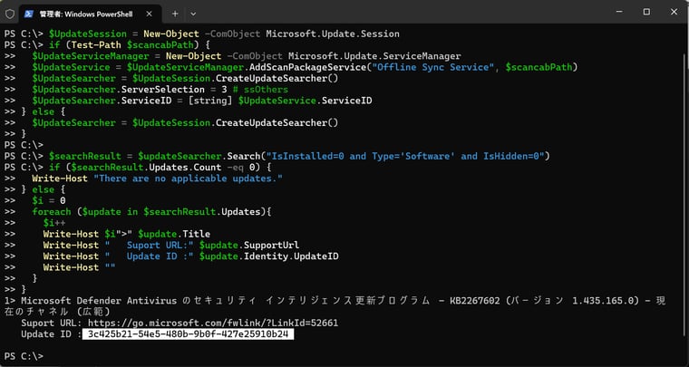Close the Windows PowerShell tab
The height and width of the screenshot is (367, 689).
point(149,14)
